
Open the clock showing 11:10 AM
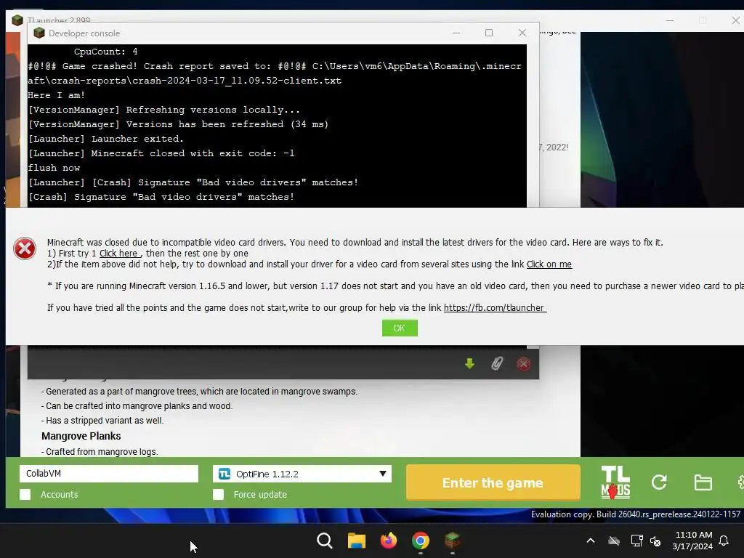(692, 541)
